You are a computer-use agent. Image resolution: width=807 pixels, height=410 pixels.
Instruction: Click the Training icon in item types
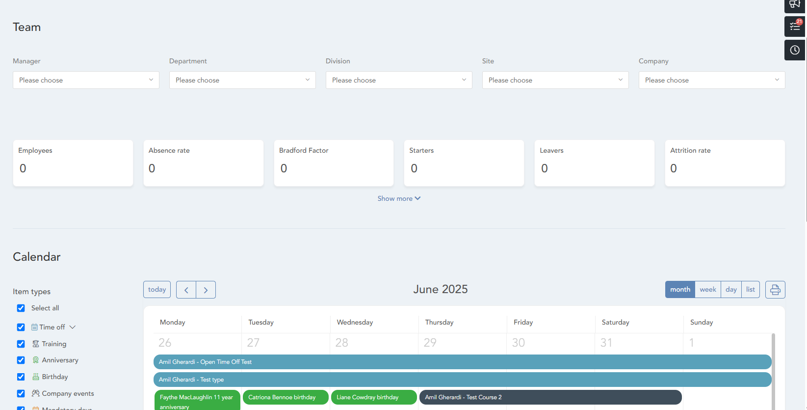coord(36,344)
